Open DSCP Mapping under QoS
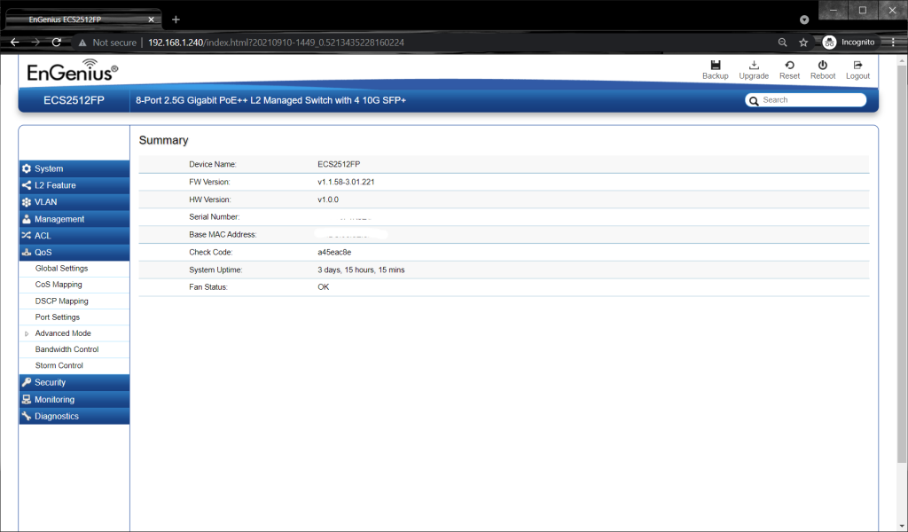The width and height of the screenshot is (908, 532). (61, 301)
